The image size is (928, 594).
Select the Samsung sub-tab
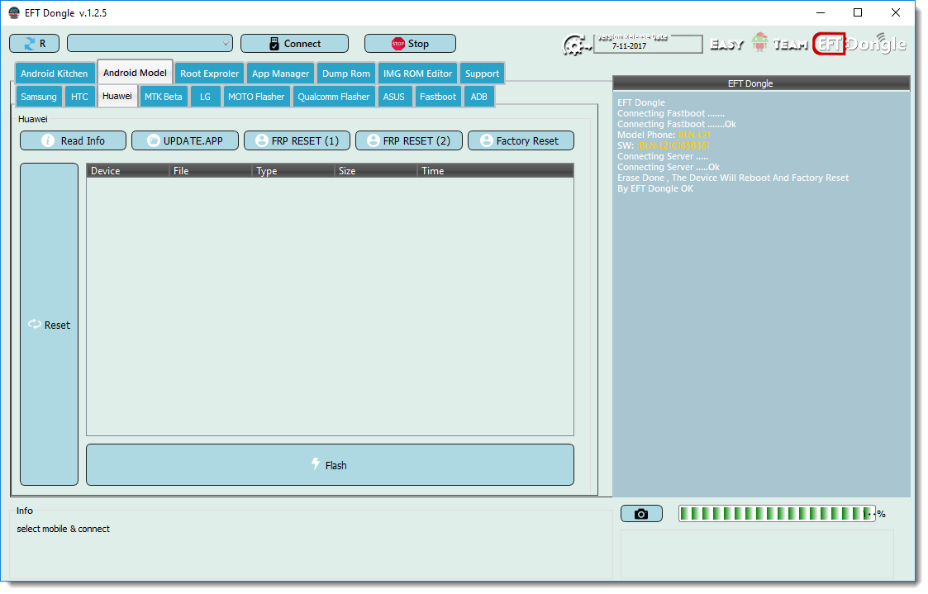pos(39,97)
